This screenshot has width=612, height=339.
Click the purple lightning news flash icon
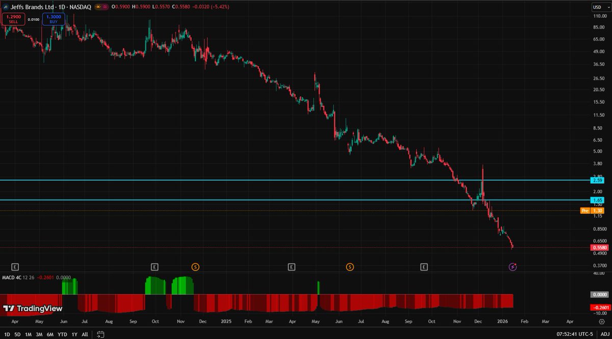pos(513,267)
